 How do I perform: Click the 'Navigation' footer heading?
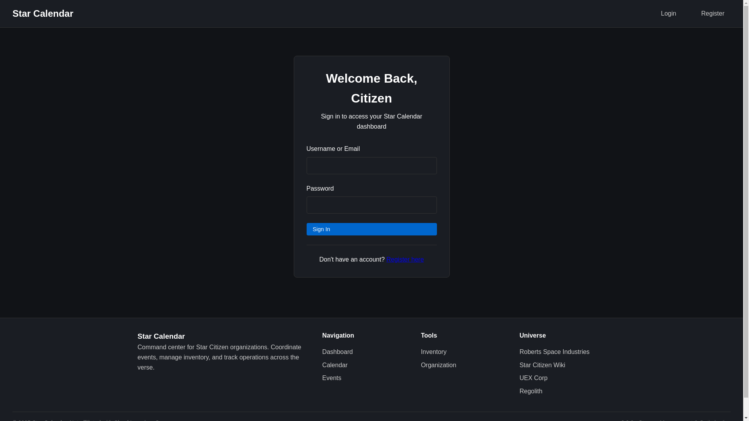[x=338, y=336]
